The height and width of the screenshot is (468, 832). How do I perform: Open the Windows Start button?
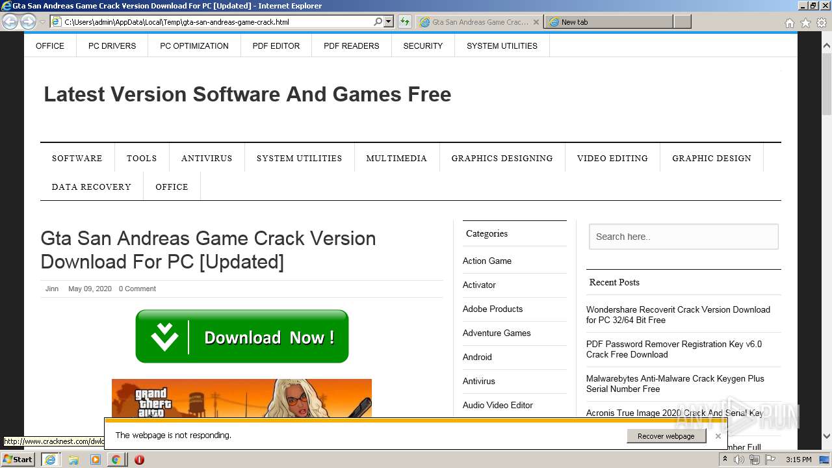pyautogui.click(x=18, y=460)
